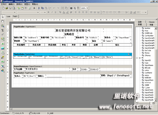
Task: Toggle the Show grid button
Action: [x=71, y=8]
